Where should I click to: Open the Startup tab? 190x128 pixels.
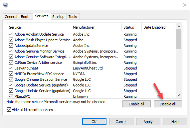click(x=58, y=17)
